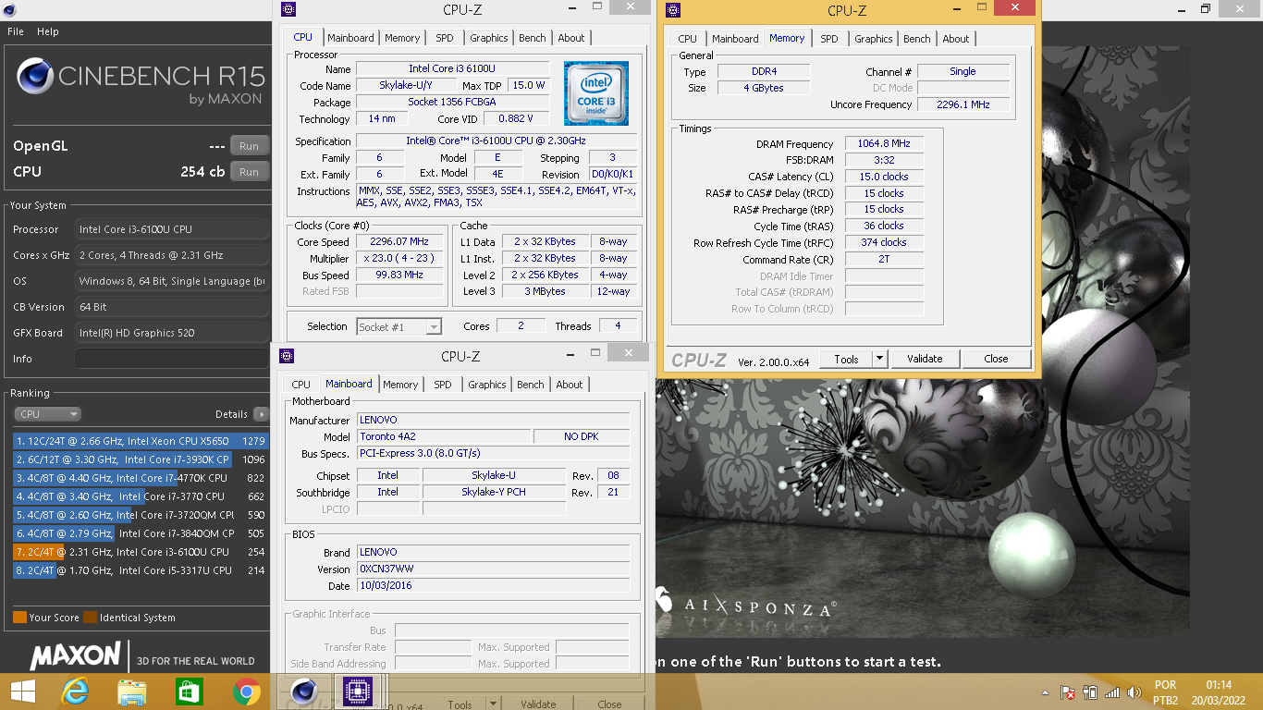
Task: Select the Memory tab in the Mainboard window
Action: (400, 385)
